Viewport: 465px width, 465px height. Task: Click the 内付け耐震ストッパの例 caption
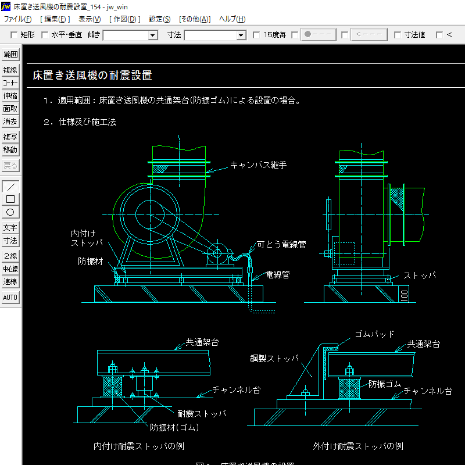coord(139,446)
